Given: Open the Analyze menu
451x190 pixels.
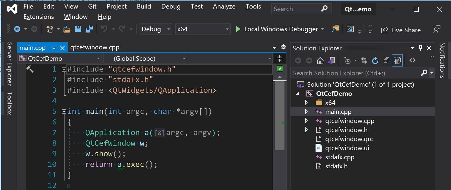Looking at the screenshot, I should pyautogui.click(x=224, y=7).
